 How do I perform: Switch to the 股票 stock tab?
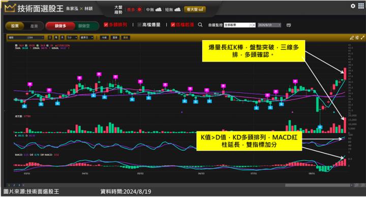pos(15,26)
